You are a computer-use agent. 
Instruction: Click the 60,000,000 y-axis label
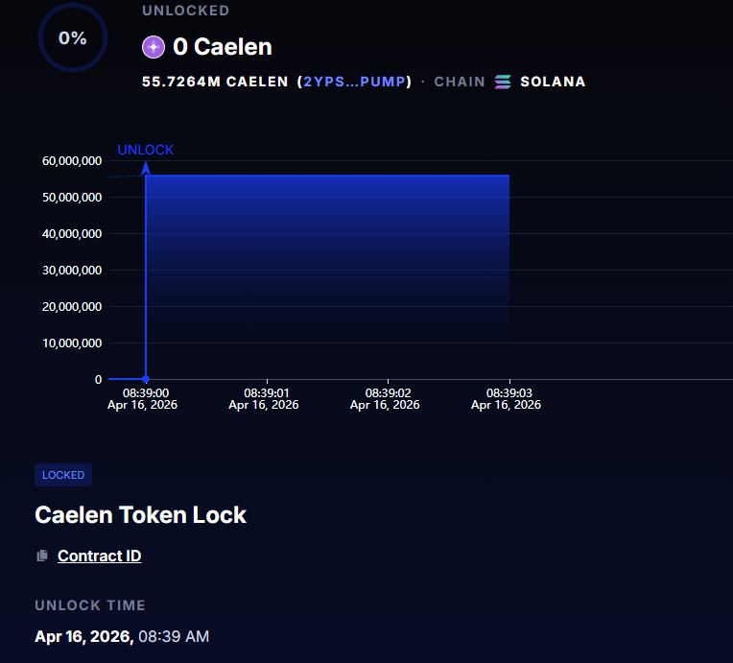point(72,161)
